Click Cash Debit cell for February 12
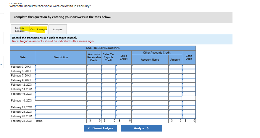This screenshot has height=138, width=260. (189, 85)
